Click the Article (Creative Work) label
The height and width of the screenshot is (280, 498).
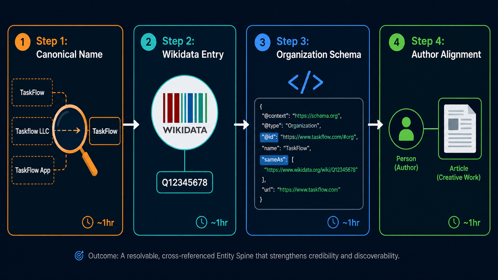coord(459,173)
